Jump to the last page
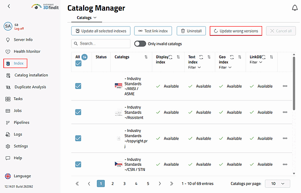This screenshot has width=301, height=193. pos(171,184)
